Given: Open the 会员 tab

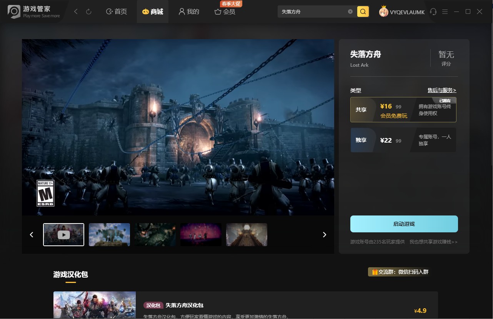Looking at the screenshot, I should [x=225, y=12].
